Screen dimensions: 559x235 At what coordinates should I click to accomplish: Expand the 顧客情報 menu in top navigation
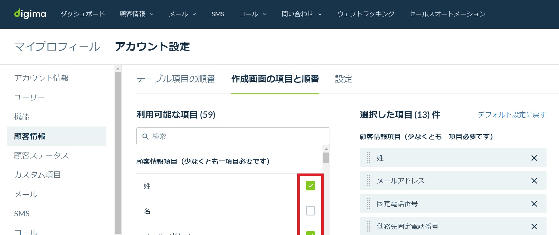(x=136, y=14)
